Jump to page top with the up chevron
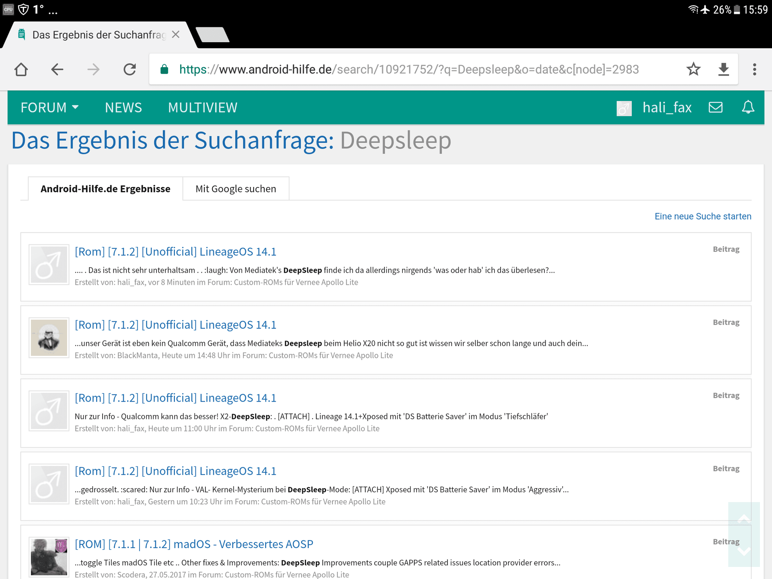This screenshot has width=772, height=579. (744, 519)
